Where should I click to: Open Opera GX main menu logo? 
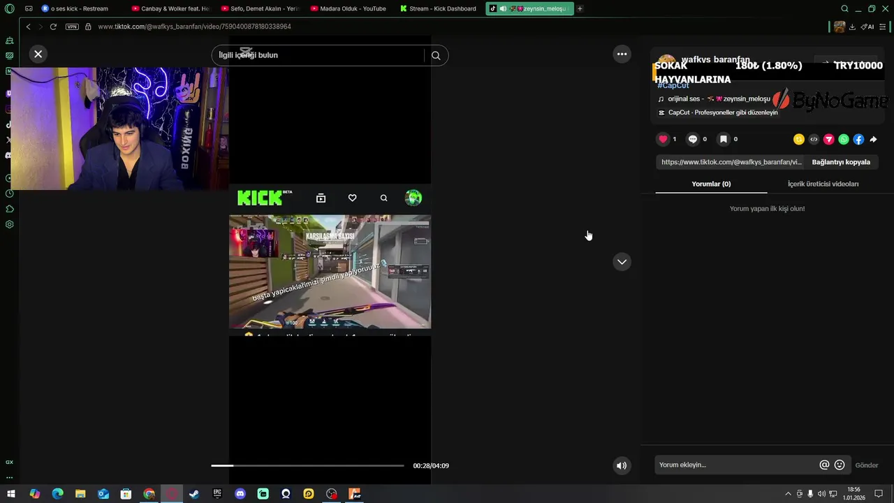(9, 8)
